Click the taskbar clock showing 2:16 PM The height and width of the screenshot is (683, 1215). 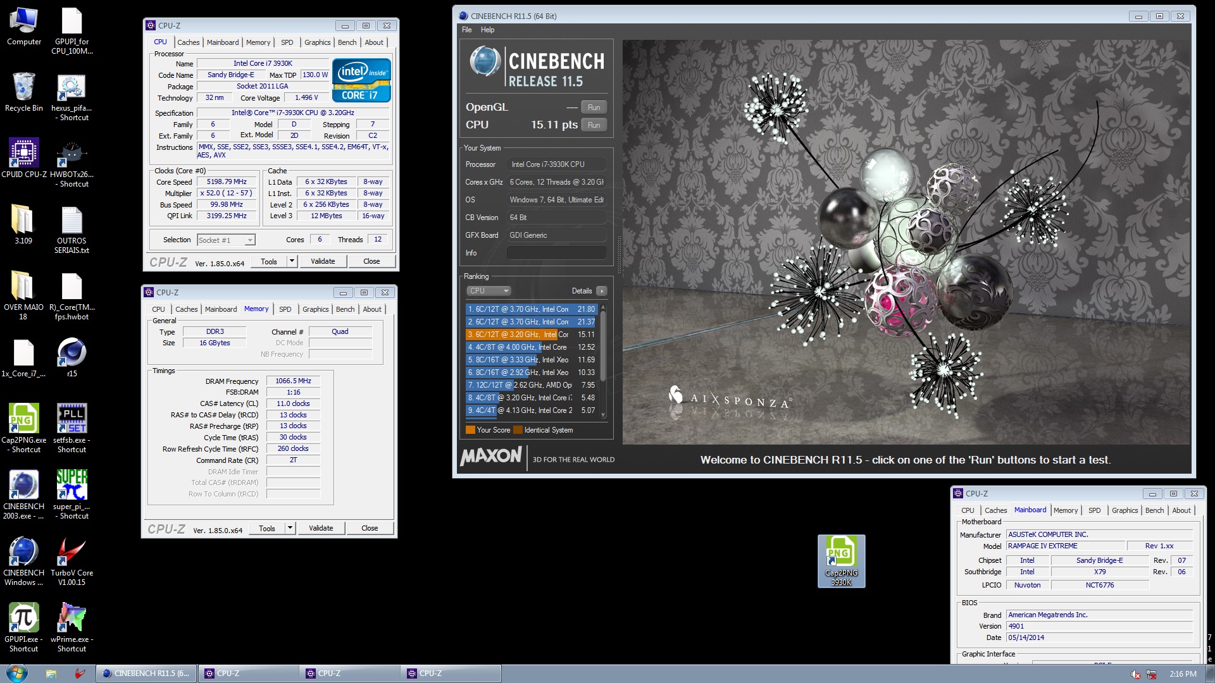[x=1183, y=674]
